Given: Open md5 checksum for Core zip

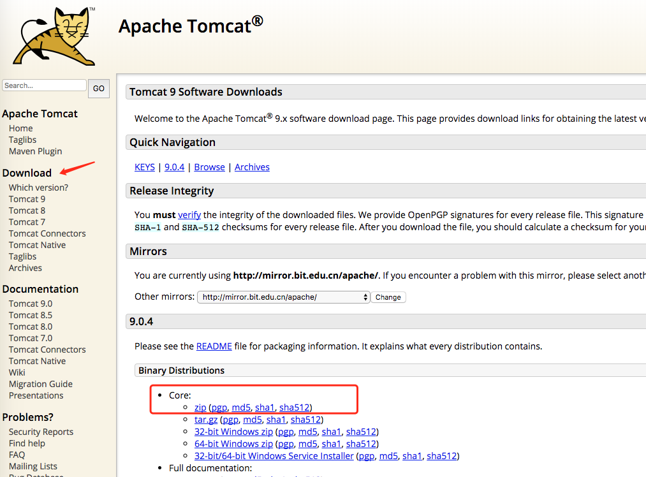Looking at the screenshot, I should [241, 407].
